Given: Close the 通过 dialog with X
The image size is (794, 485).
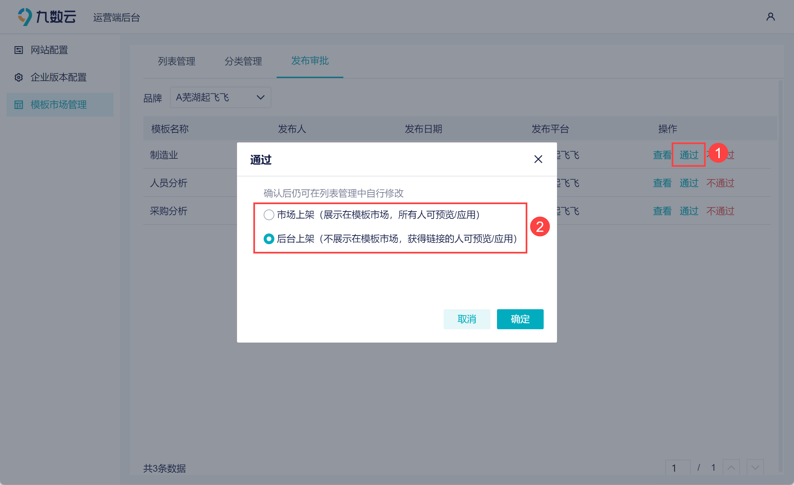Looking at the screenshot, I should point(538,159).
